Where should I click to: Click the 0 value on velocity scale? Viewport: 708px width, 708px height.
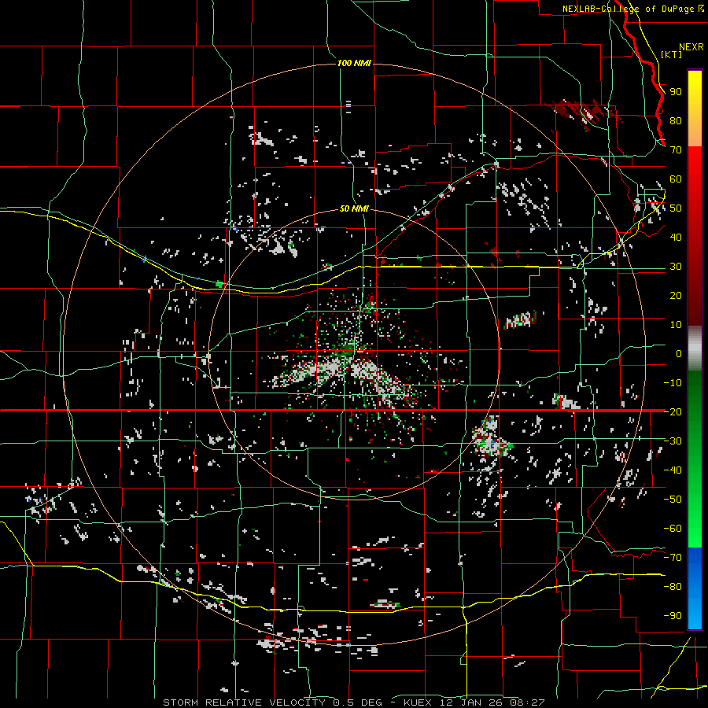pos(679,353)
